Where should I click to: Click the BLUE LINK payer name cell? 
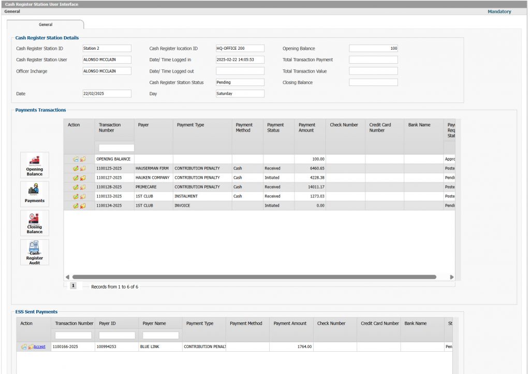(160, 347)
